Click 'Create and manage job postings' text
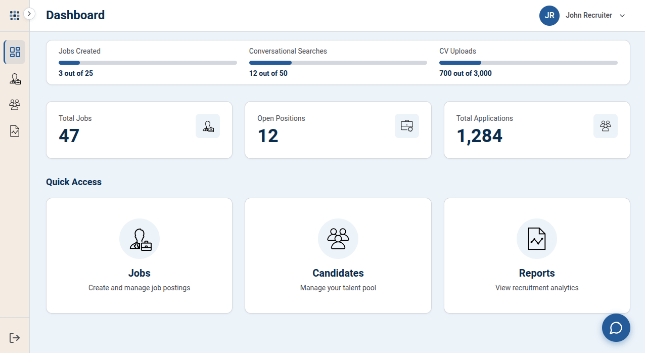The width and height of the screenshot is (645, 353). 140,288
